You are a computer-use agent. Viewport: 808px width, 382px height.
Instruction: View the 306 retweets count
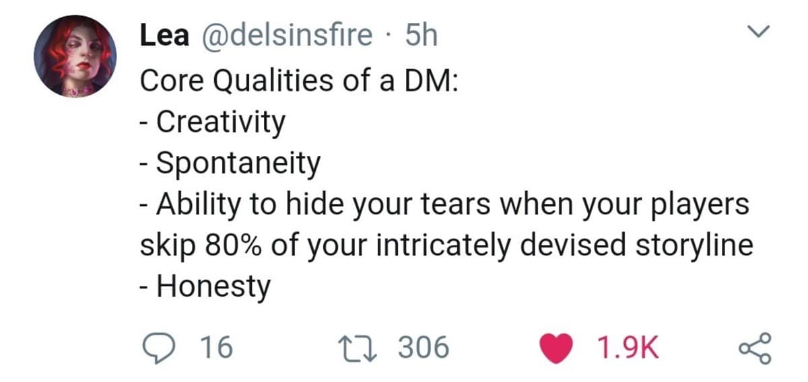pyautogui.click(x=423, y=347)
